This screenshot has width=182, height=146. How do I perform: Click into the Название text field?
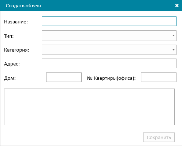[109, 21]
